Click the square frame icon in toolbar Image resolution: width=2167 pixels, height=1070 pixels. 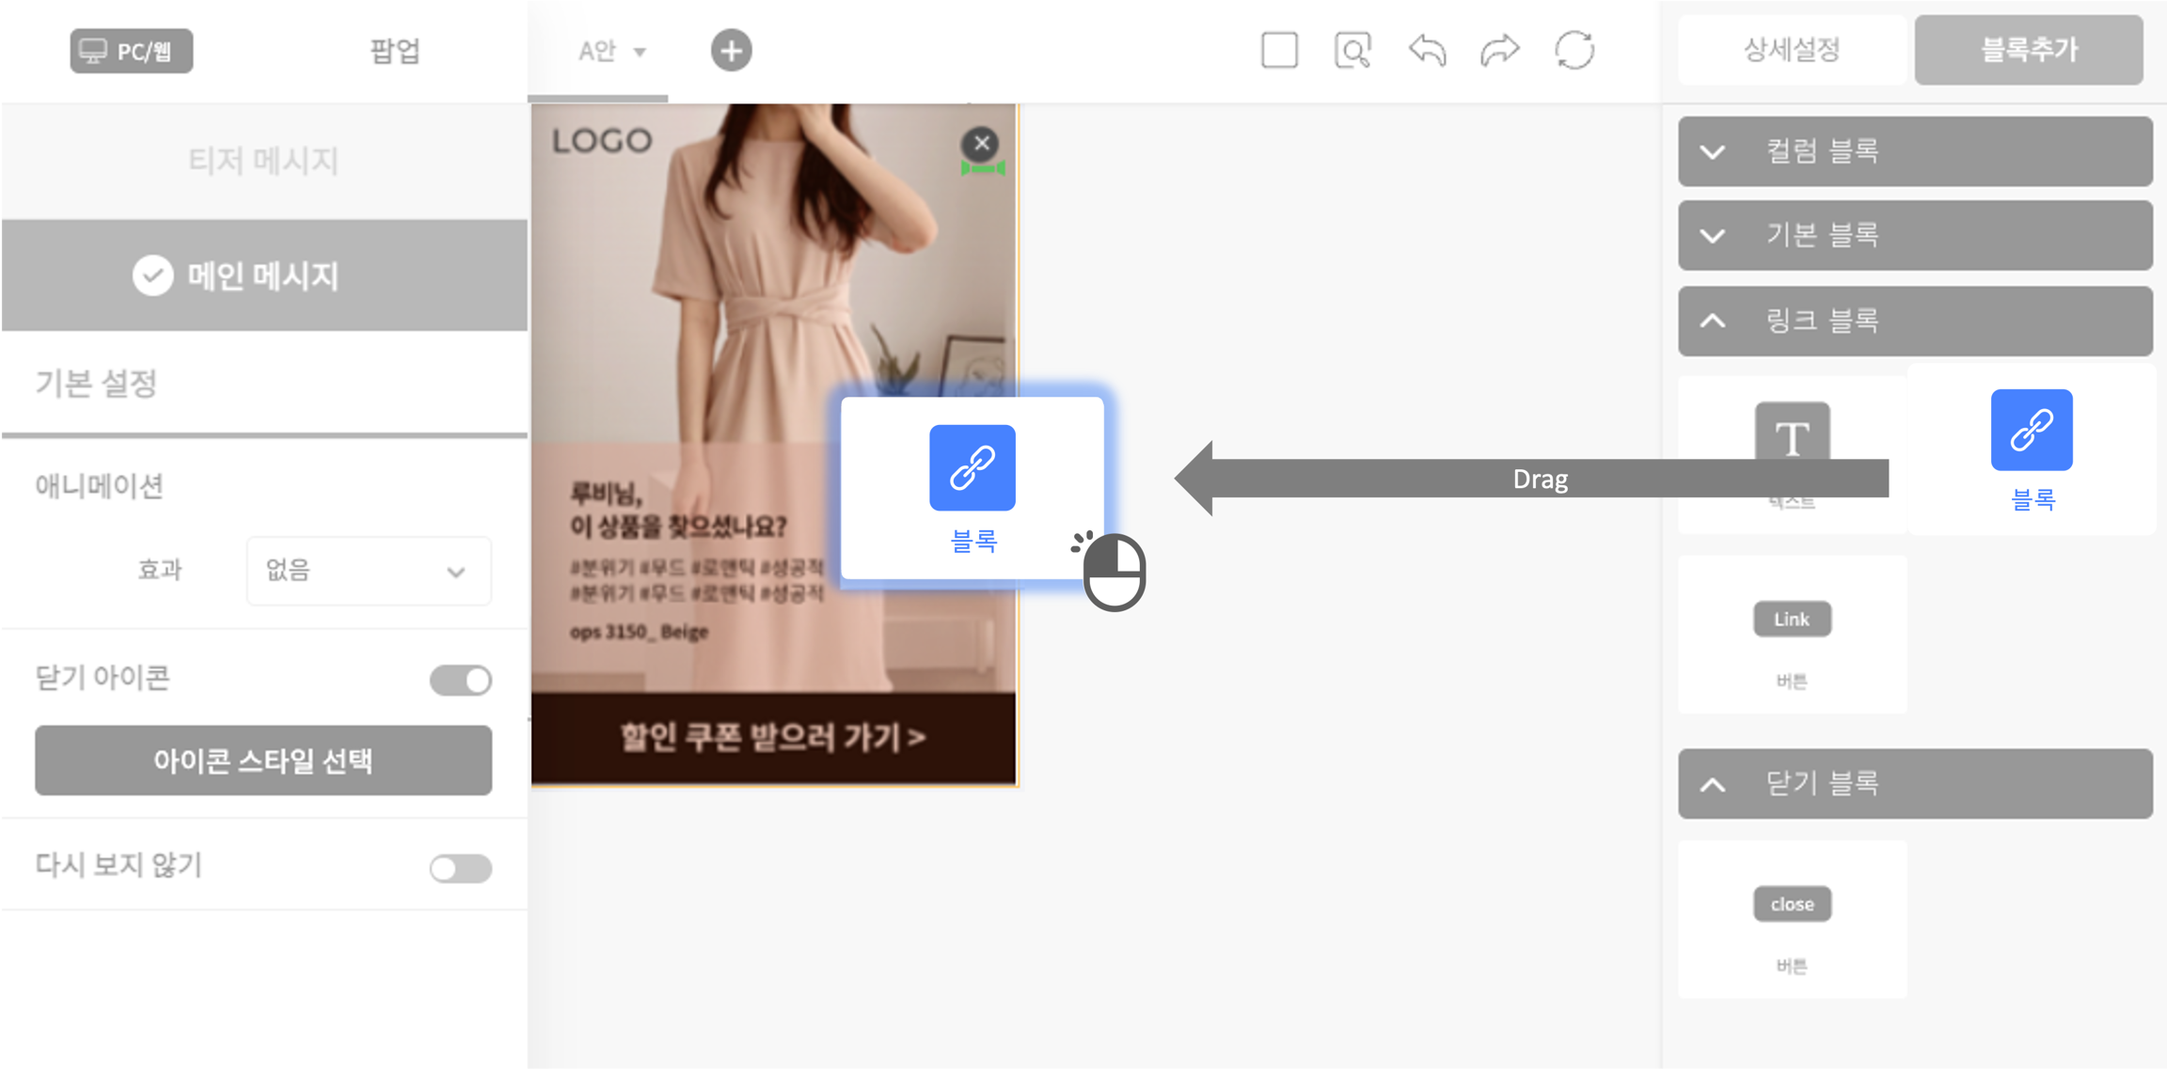(1279, 51)
